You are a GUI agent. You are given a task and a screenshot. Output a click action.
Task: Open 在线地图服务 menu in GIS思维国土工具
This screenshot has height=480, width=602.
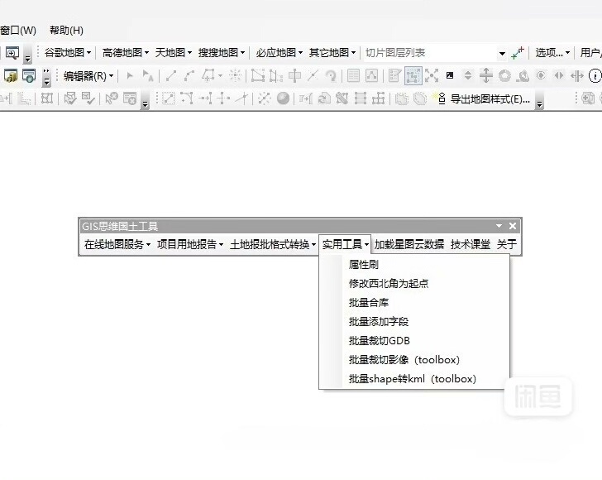point(117,244)
